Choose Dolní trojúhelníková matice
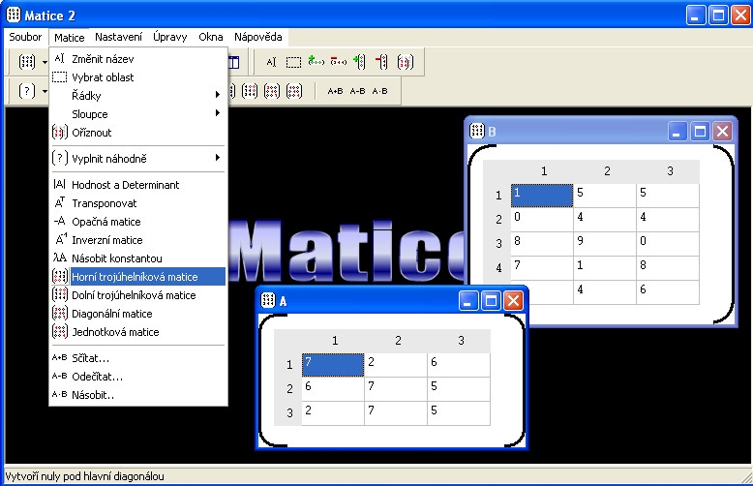Screen dimensions: 753x486 tap(137, 295)
